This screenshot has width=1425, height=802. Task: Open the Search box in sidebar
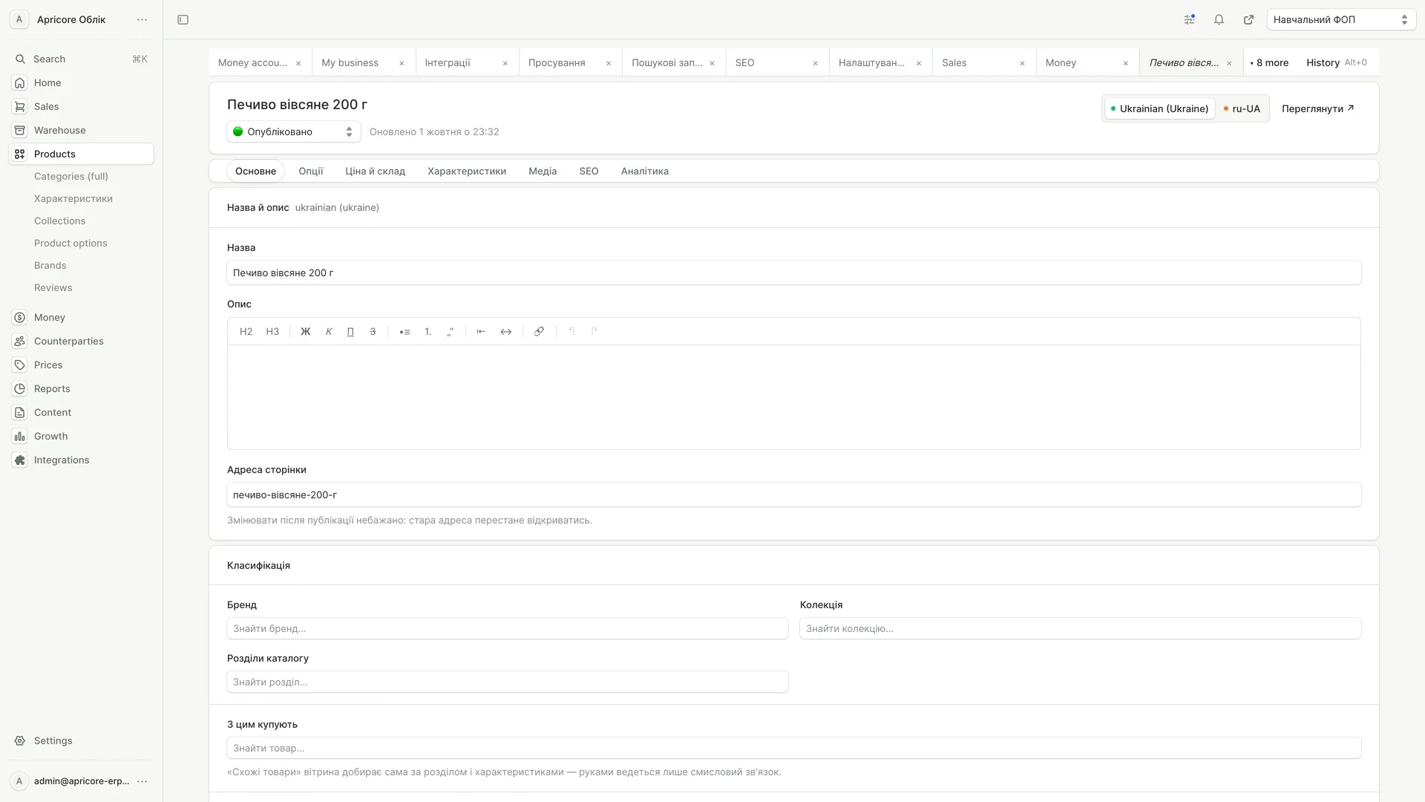pyautogui.click(x=82, y=59)
